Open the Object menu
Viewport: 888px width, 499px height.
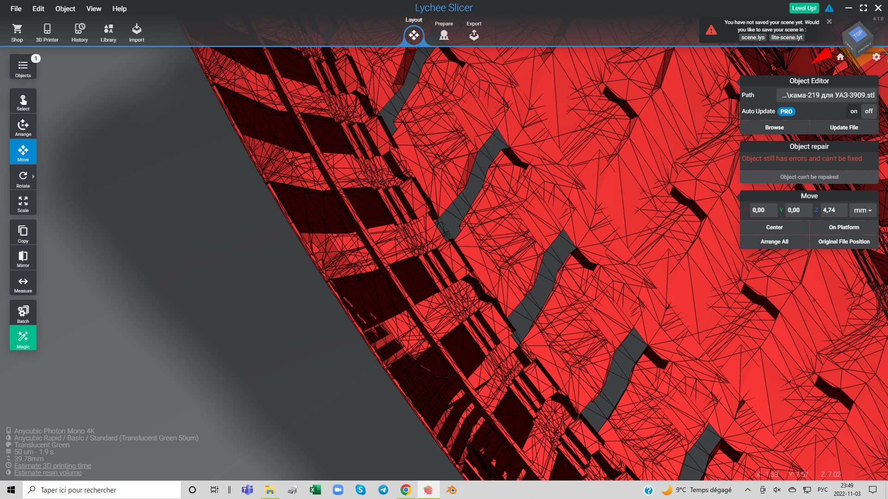click(x=65, y=8)
